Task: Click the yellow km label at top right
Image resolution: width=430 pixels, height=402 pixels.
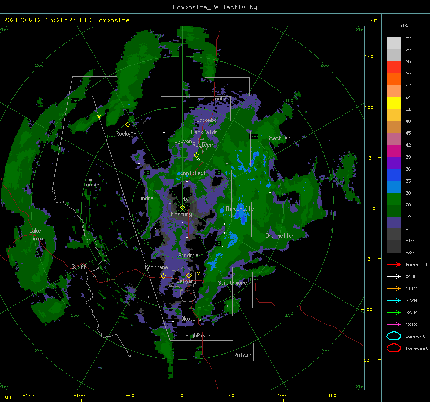Action: tap(374, 20)
